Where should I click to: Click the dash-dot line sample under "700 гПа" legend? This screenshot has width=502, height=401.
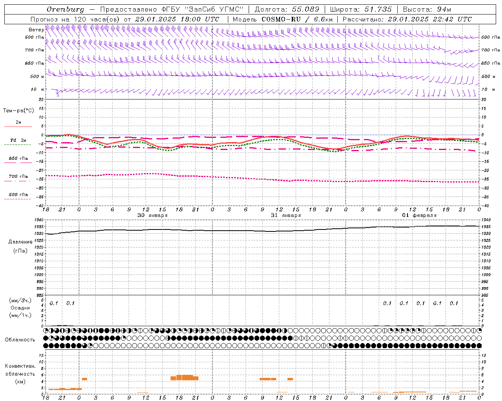click(x=17, y=181)
